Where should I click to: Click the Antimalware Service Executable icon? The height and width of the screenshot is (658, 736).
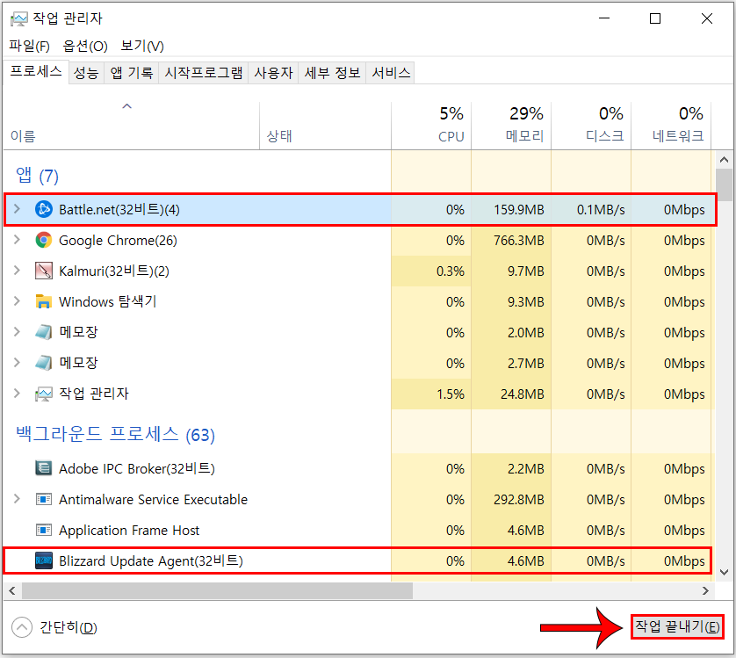coord(44,499)
